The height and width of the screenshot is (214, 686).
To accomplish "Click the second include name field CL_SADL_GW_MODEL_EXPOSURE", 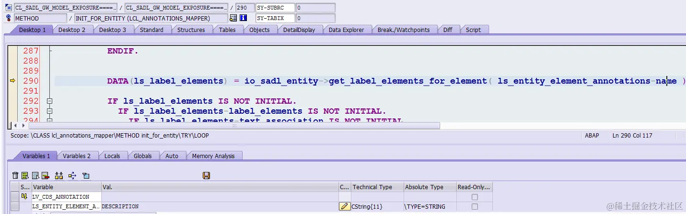I will pyautogui.click(x=176, y=8).
